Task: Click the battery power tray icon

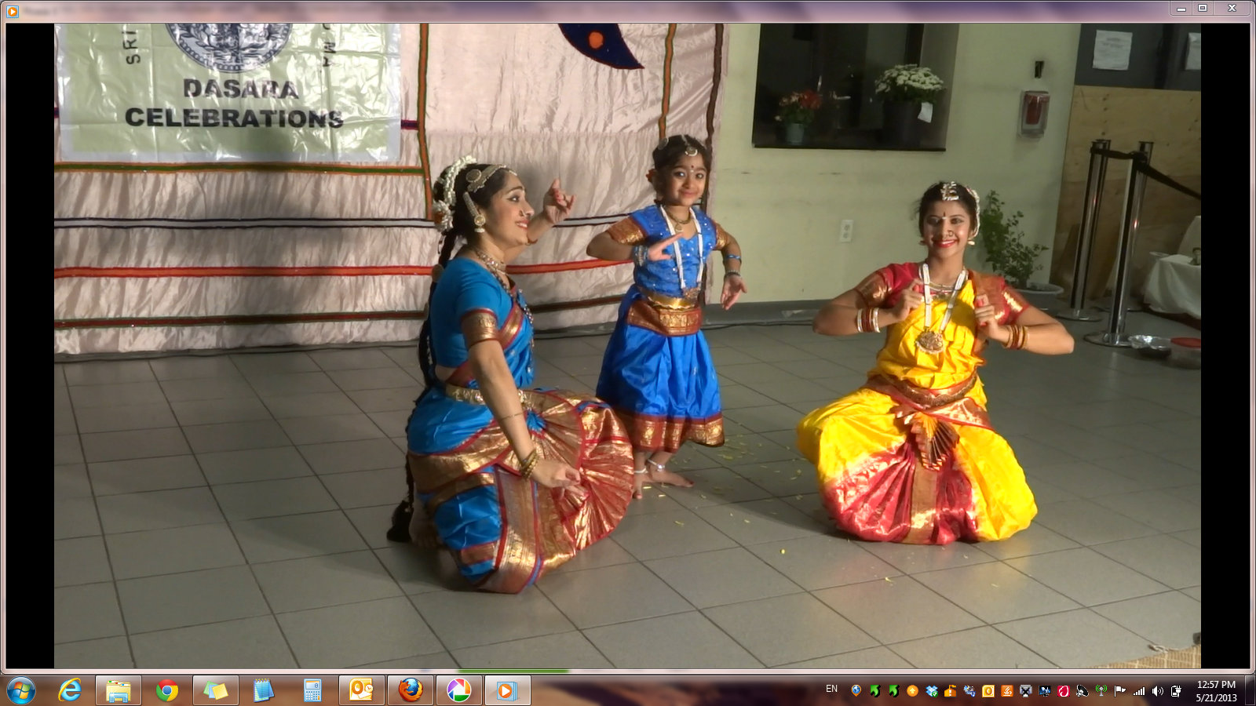Action: click(x=1176, y=691)
